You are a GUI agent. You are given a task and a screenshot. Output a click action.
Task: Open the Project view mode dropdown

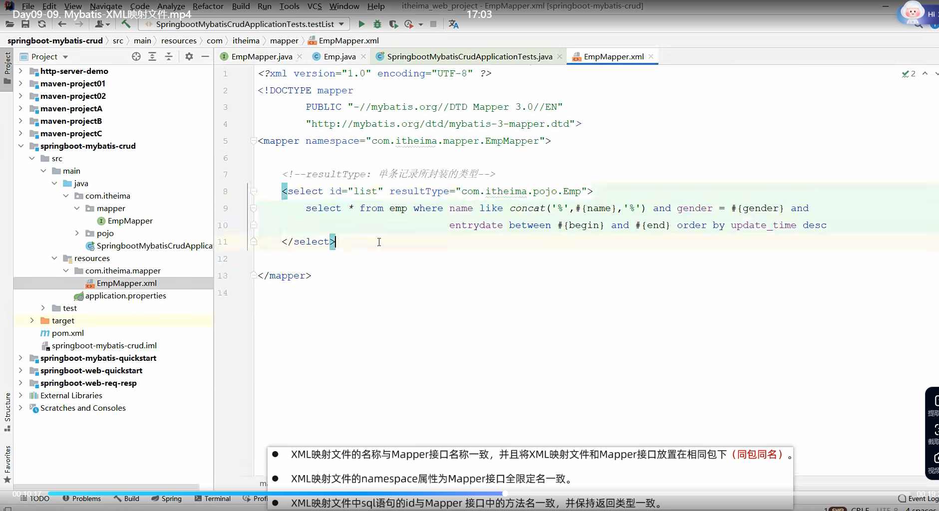(65, 57)
